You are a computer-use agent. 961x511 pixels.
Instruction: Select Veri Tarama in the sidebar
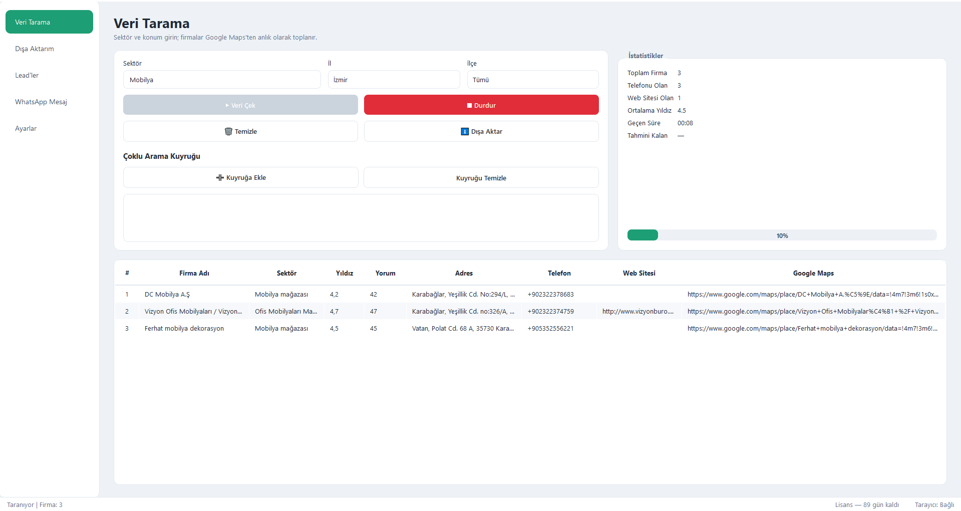pyautogui.click(x=49, y=22)
